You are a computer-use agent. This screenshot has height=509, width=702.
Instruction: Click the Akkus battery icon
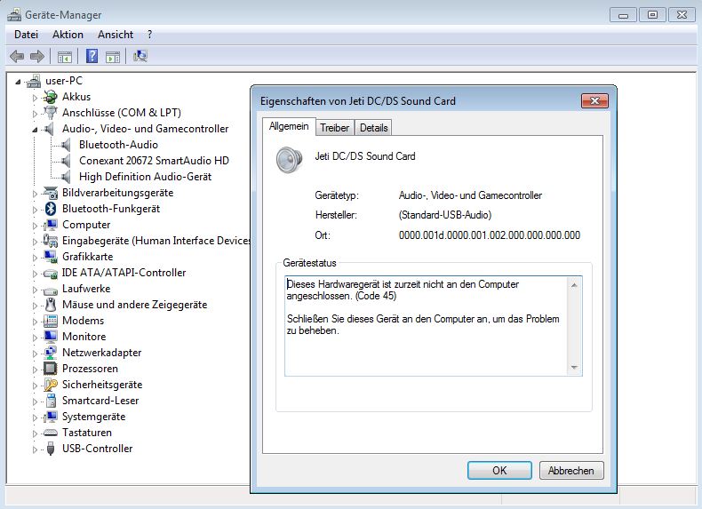(x=52, y=97)
